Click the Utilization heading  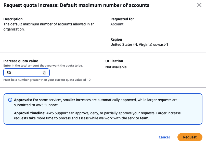pyautogui.click(x=114, y=61)
